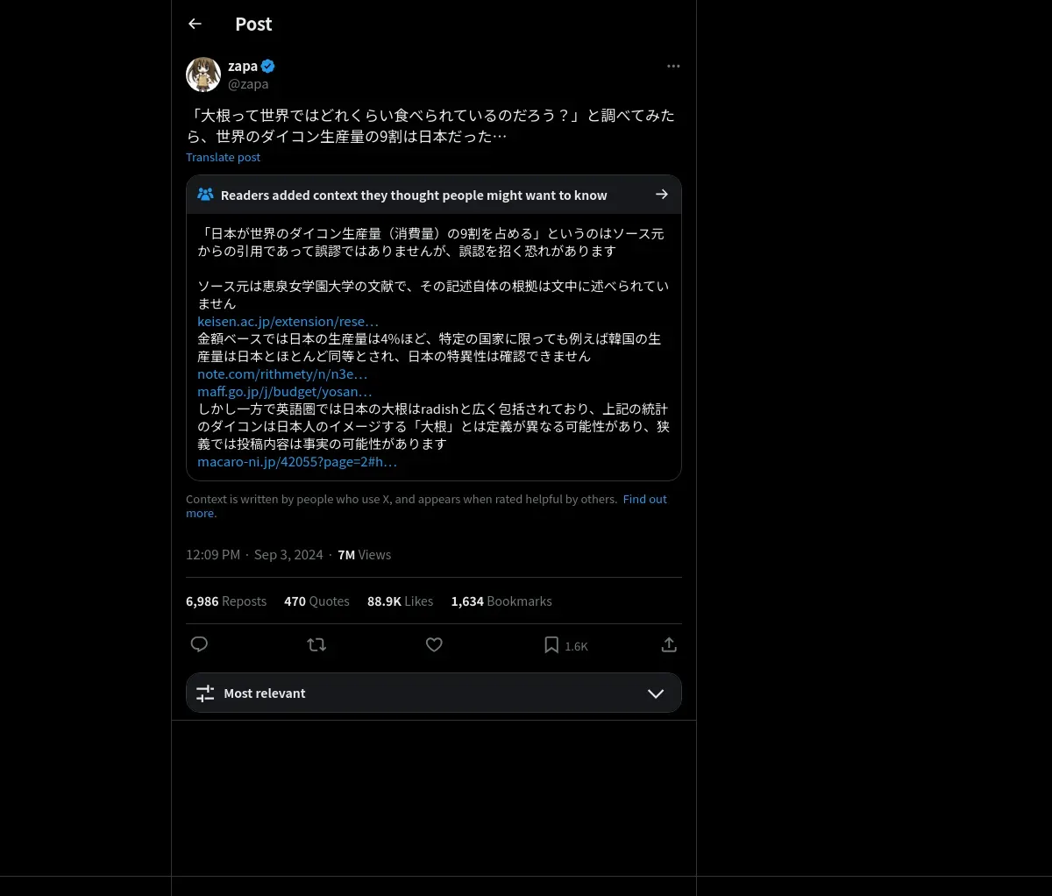This screenshot has height=896, width=1052.
Task: Open the keisen.ac.jp source link
Action: 288,321
